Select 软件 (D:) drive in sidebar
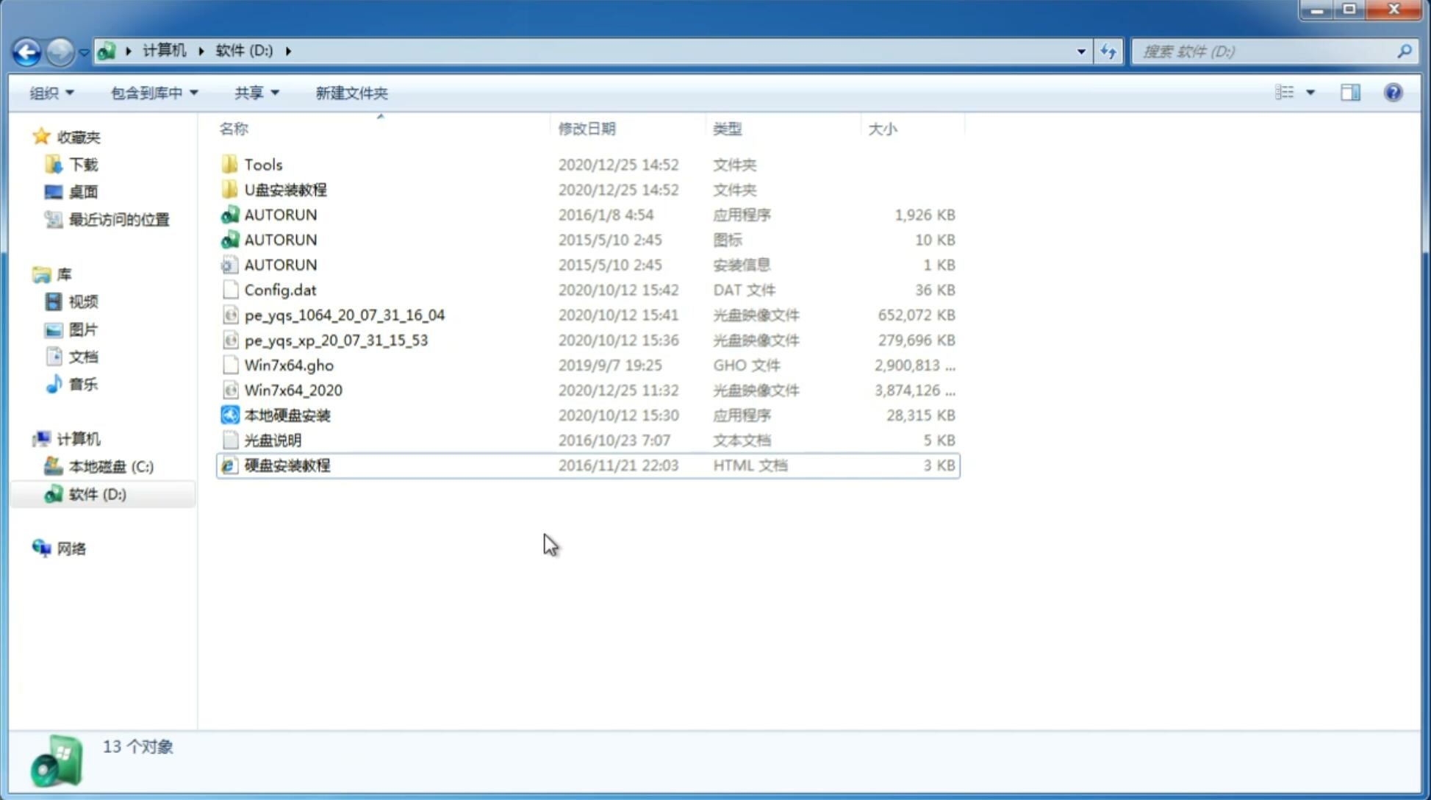1431x800 pixels. click(x=97, y=493)
